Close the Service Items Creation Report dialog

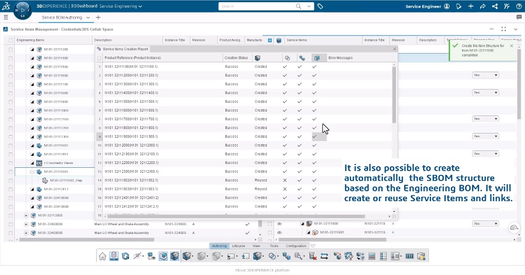tap(394, 49)
